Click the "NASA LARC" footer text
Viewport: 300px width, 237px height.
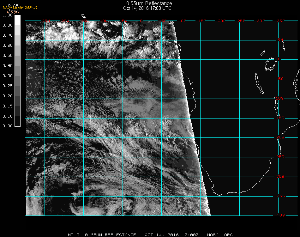220,235
